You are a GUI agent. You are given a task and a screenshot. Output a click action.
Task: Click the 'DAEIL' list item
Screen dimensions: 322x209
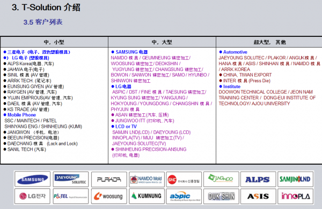(33, 104)
